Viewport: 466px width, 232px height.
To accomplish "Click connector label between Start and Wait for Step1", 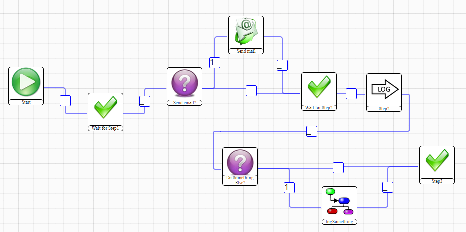I will click(65, 100).
